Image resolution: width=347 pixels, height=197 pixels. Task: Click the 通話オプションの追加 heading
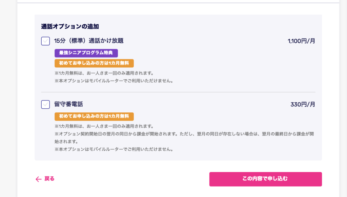(x=70, y=26)
